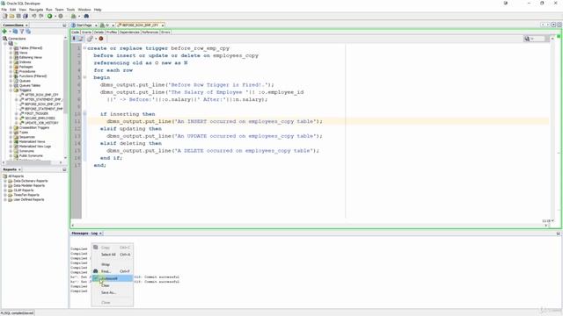Click the binoculars Find DB Object icon
Screen dimensions: 563x316
86,16
